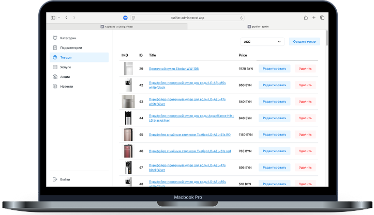
Task: Open Новости in the sidebar
Action: tap(79, 87)
